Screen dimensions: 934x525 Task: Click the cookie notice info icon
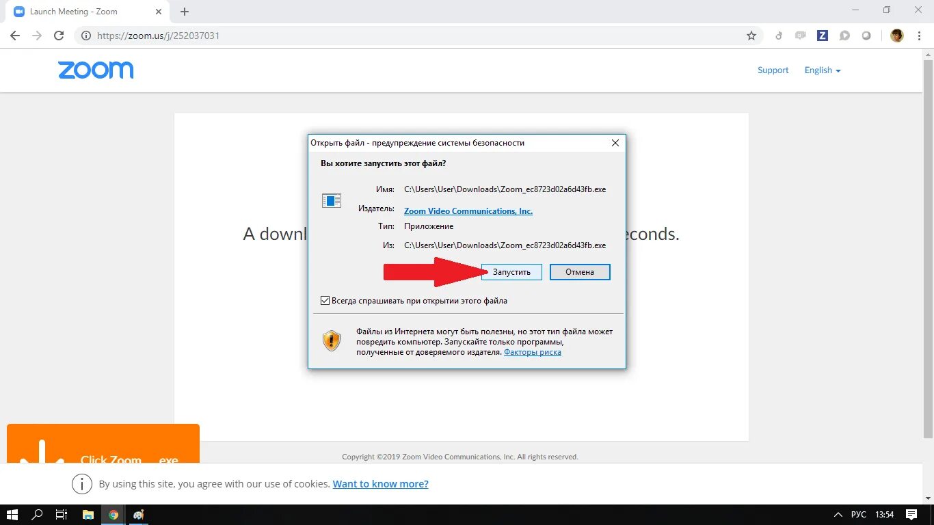tap(81, 484)
